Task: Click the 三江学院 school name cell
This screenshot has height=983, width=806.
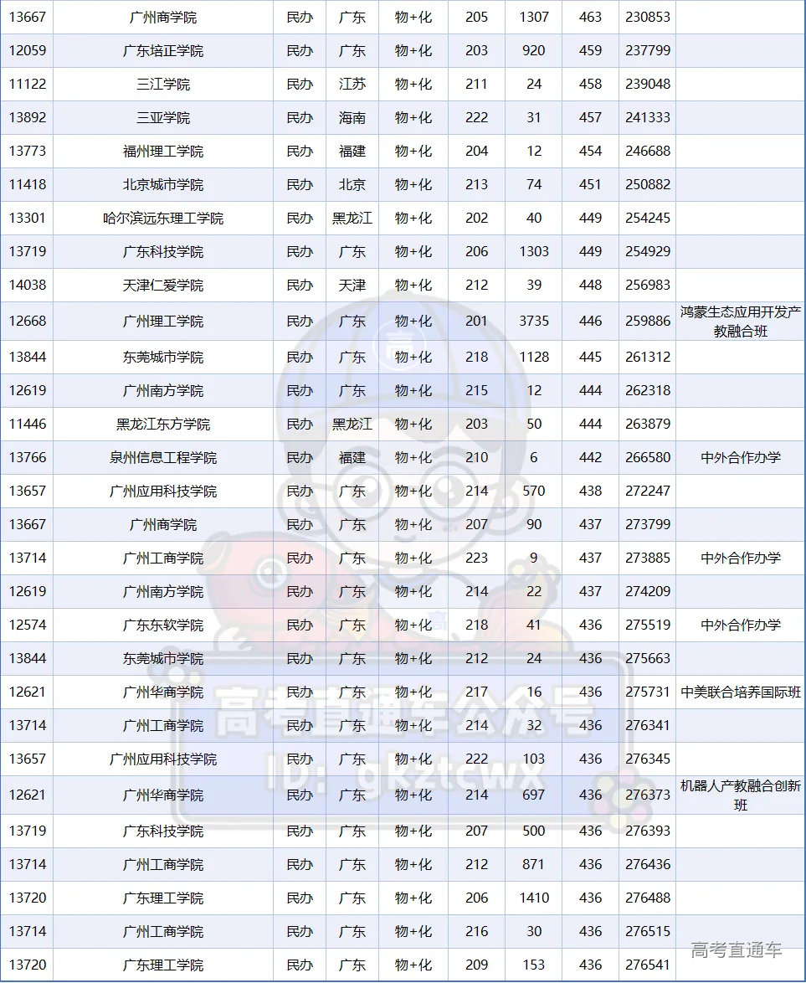Action: click(163, 85)
